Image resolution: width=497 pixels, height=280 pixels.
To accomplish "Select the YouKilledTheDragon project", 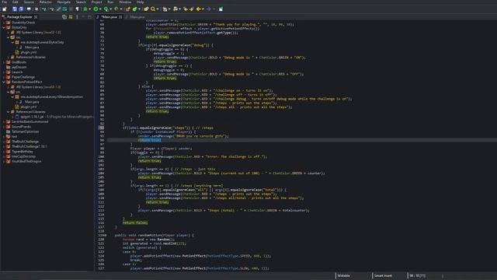I will click(x=26, y=161).
